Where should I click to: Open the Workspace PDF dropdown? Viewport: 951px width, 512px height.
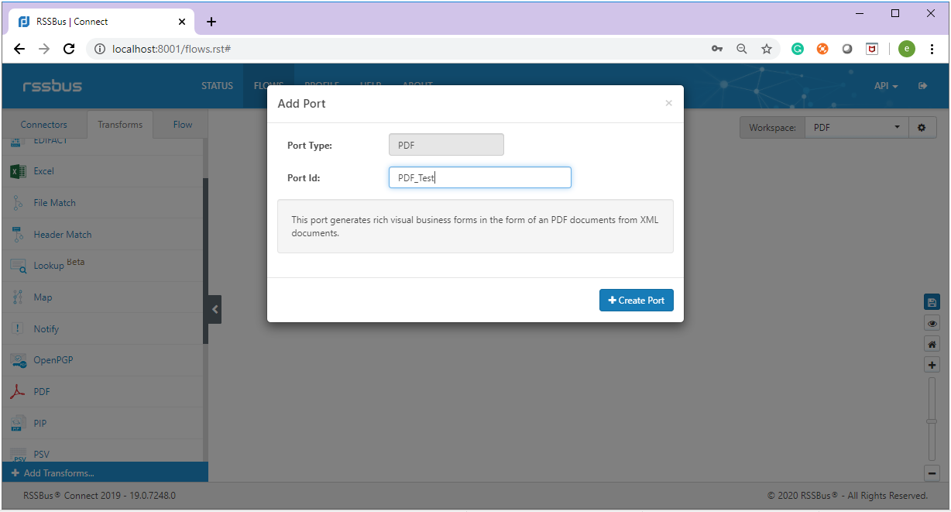pos(857,128)
